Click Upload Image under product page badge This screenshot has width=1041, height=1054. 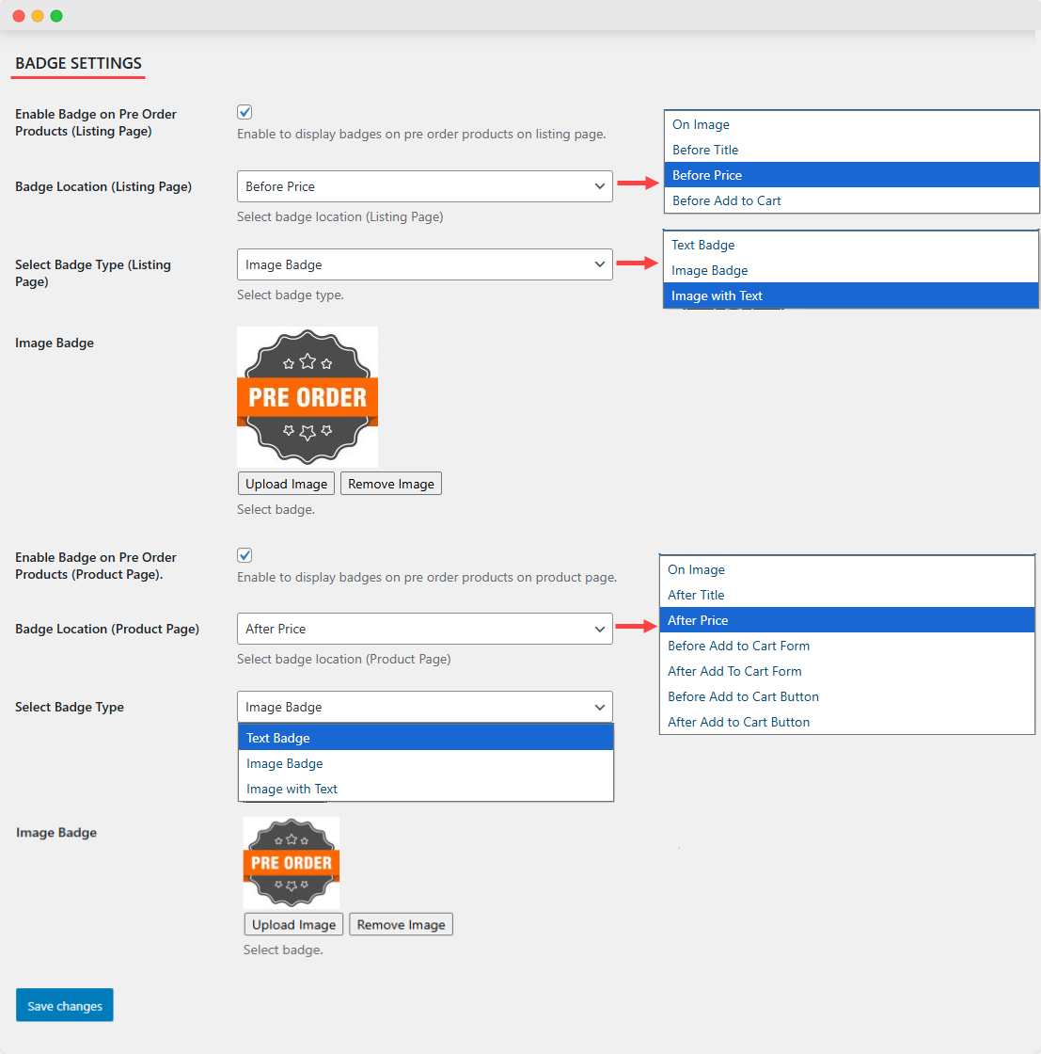point(293,924)
